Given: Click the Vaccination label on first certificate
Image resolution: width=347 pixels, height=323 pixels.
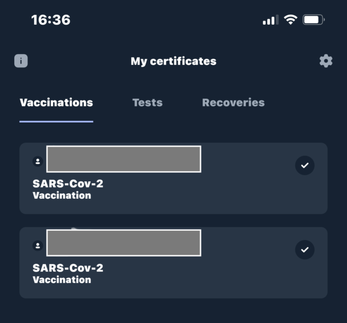Looking at the screenshot, I should 62,196.
